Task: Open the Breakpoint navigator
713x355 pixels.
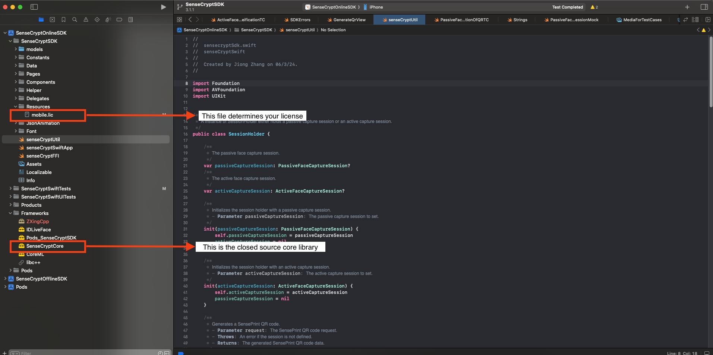Action: point(119,20)
